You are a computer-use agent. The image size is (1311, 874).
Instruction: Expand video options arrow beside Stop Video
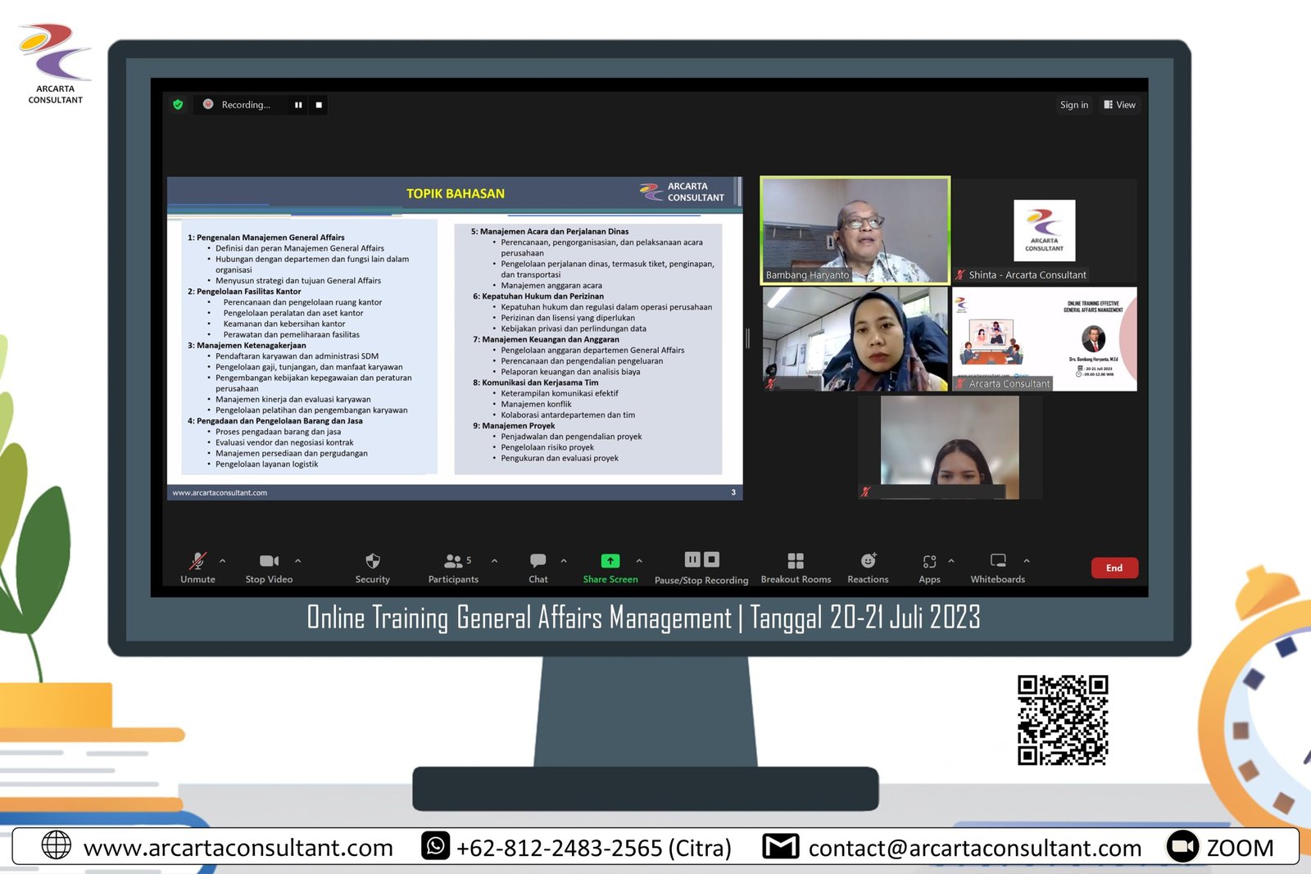pos(297,561)
